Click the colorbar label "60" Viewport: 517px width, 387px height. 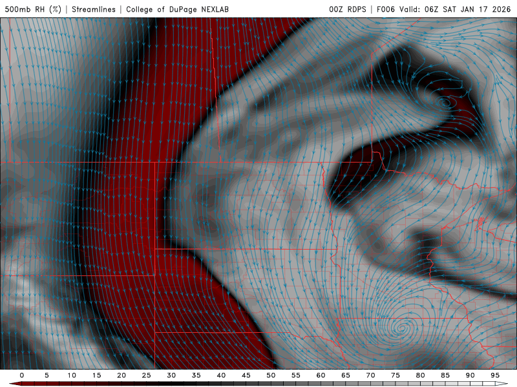coord(321,375)
